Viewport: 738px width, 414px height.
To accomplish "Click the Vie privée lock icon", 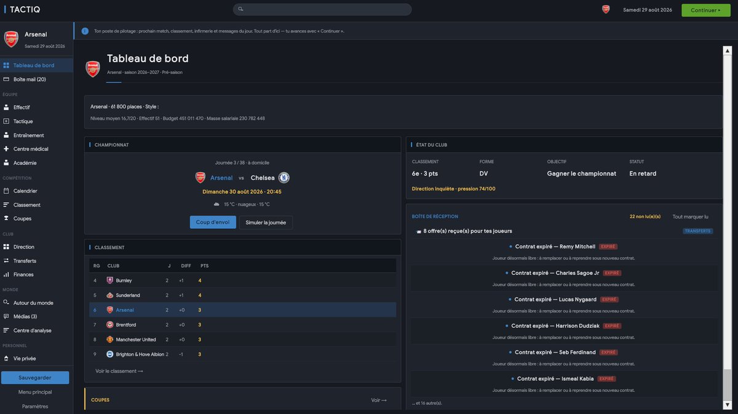I will [6, 358].
